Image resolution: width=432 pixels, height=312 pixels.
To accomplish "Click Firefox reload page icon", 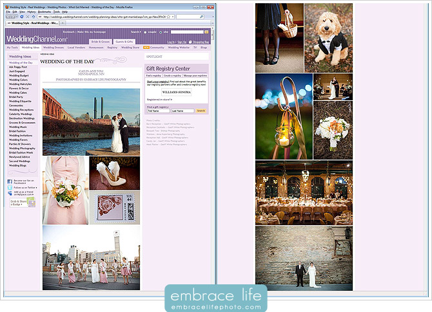I will pos(22,17).
